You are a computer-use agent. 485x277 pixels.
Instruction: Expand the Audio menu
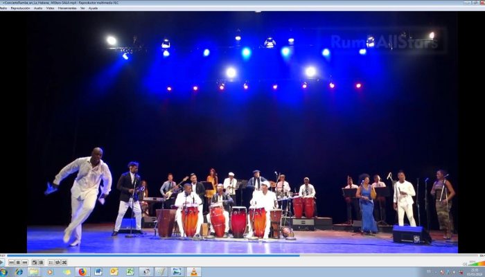(x=38, y=8)
